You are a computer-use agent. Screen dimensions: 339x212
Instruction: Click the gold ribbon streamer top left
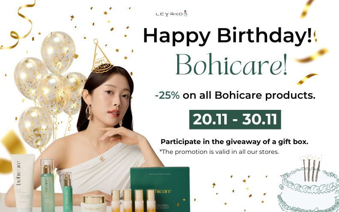point(18,25)
